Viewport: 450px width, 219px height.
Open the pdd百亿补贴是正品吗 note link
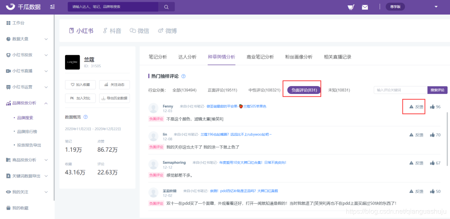click(x=244, y=191)
